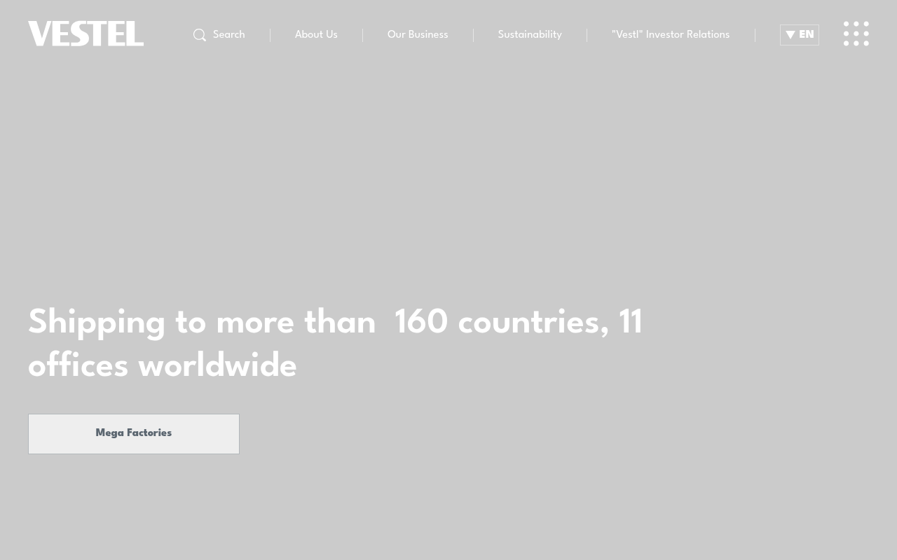The width and height of the screenshot is (897, 560).
Task: Click the search magnifier icon
Action: (x=200, y=35)
